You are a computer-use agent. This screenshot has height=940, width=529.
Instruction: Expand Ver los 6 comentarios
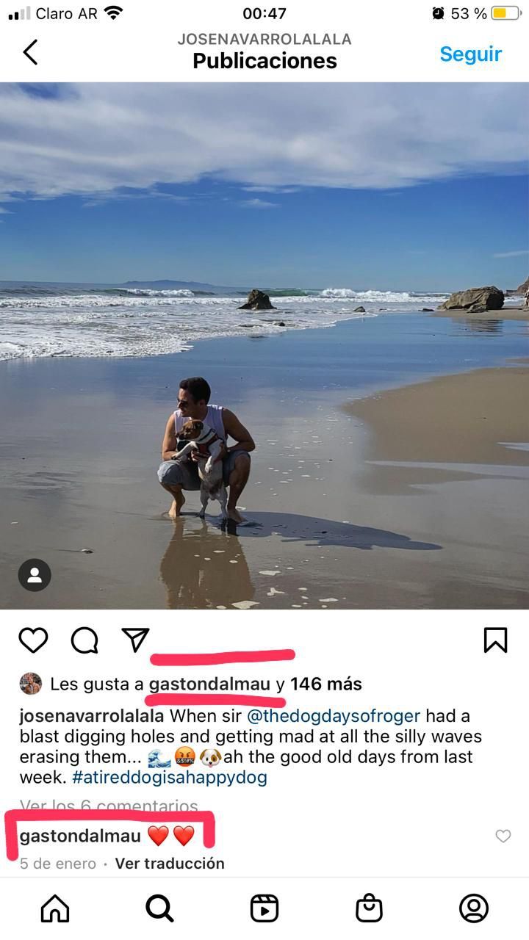(109, 806)
